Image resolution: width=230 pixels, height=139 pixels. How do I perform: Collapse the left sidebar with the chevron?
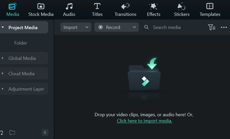[45, 132]
